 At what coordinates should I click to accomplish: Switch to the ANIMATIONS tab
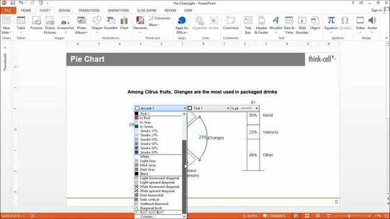pyautogui.click(x=118, y=10)
